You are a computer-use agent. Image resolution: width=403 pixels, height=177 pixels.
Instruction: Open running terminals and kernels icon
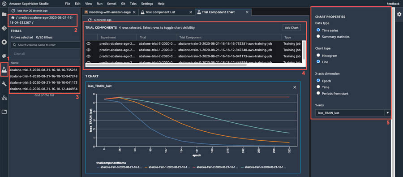[4, 42]
